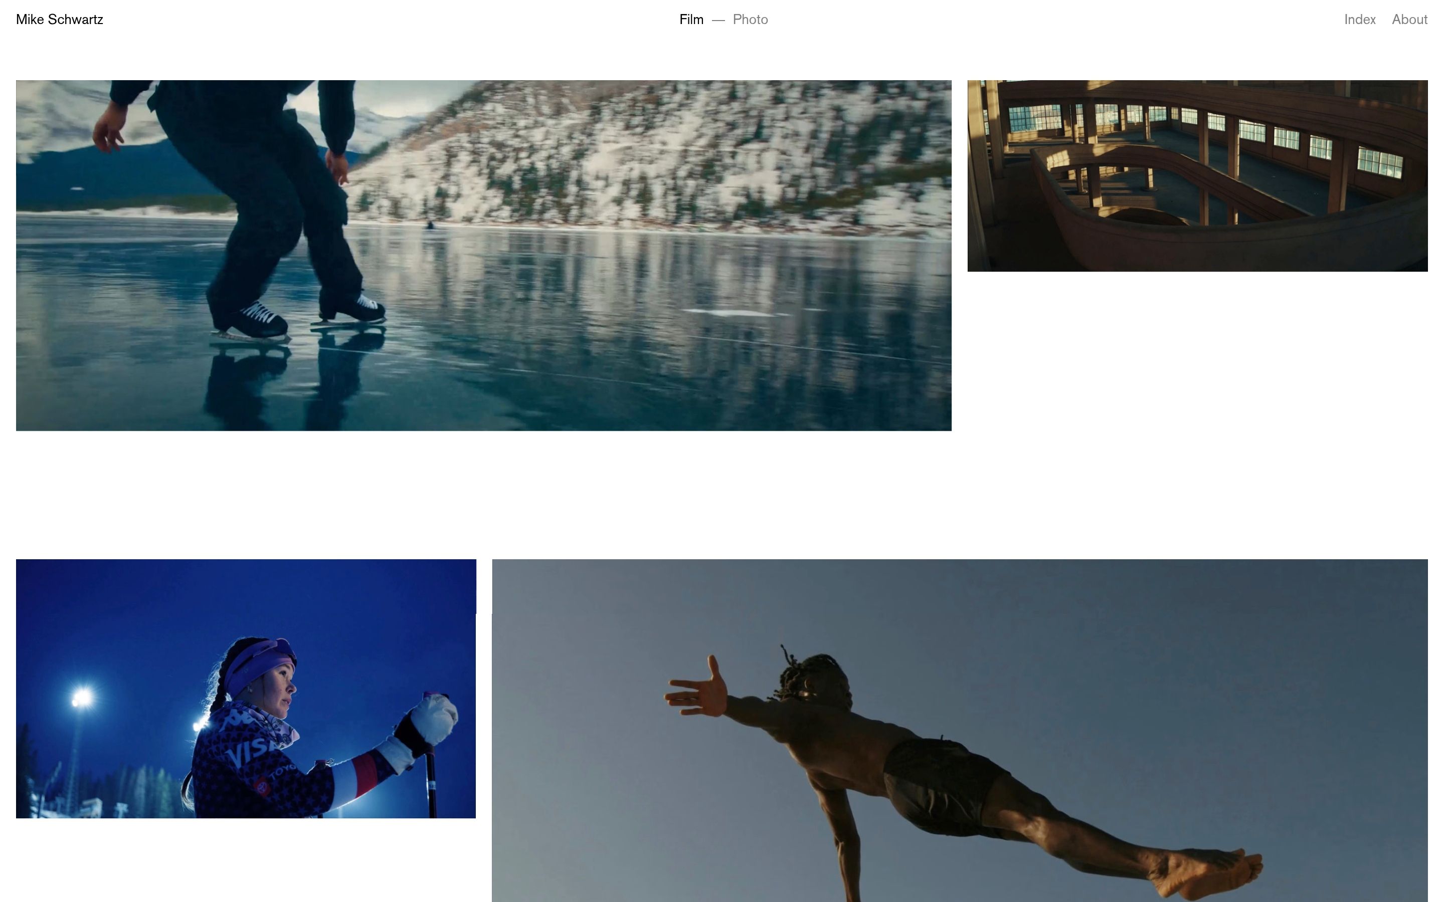
Task: Open the Index page
Action: tap(1359, 20)
